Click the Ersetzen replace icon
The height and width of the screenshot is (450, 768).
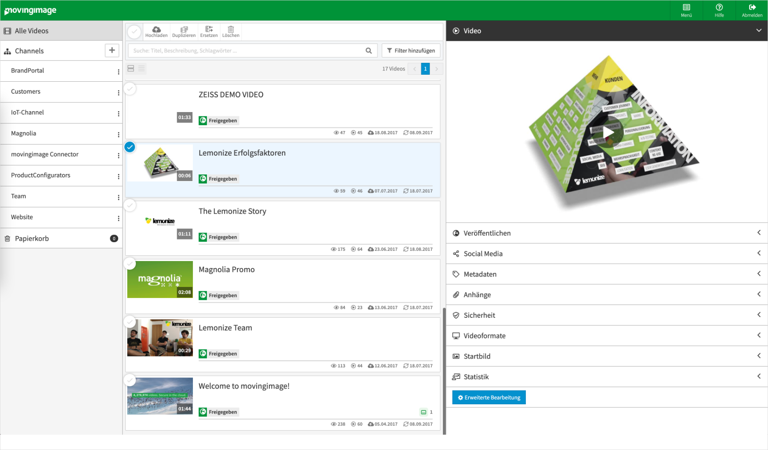[x=209, y=30]
